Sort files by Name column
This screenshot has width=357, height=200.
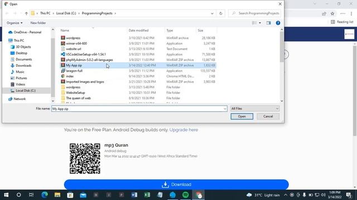pyautogui.click(x=65, y=31)
